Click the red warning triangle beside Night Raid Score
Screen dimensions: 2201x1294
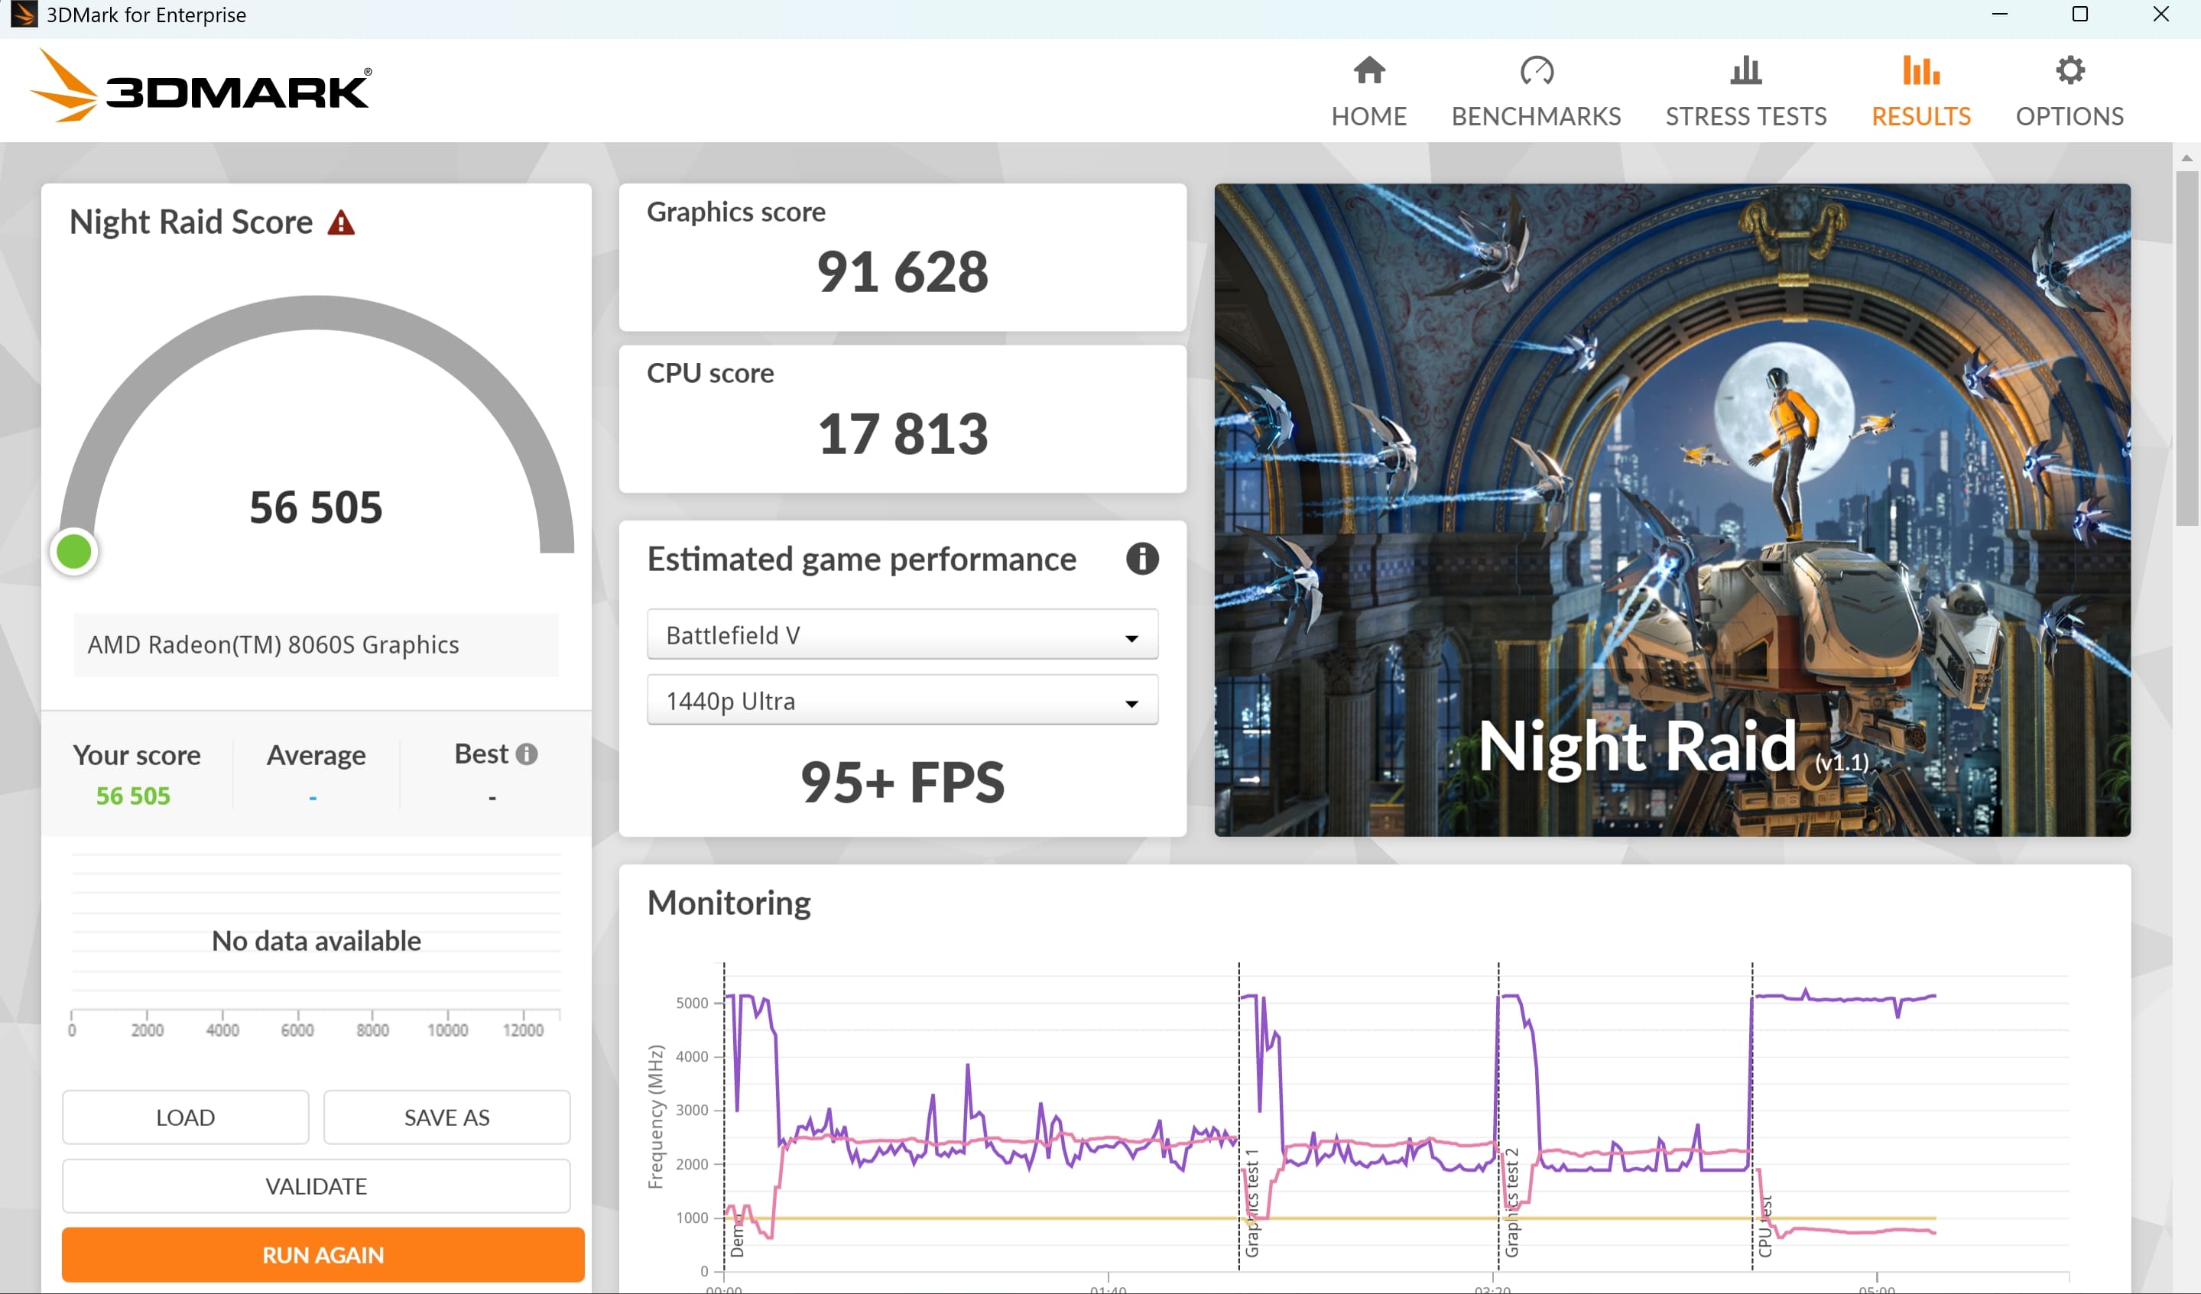click(x=341, y=223)
